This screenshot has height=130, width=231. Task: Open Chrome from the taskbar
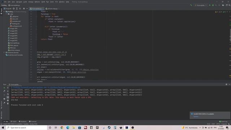tap(62, 127)
